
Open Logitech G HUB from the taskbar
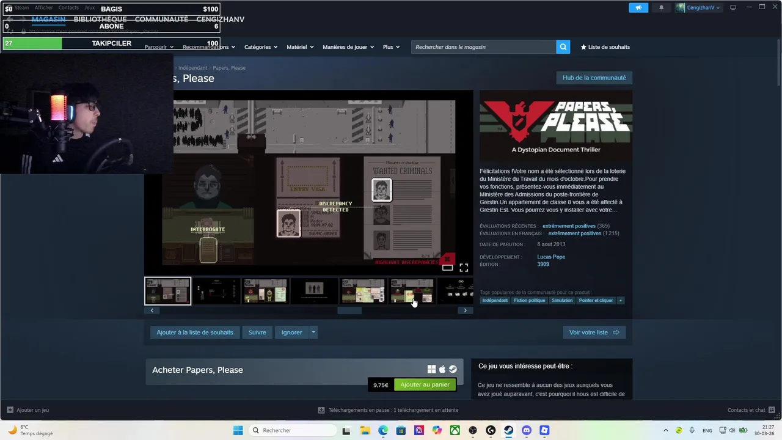coord(491,430)
